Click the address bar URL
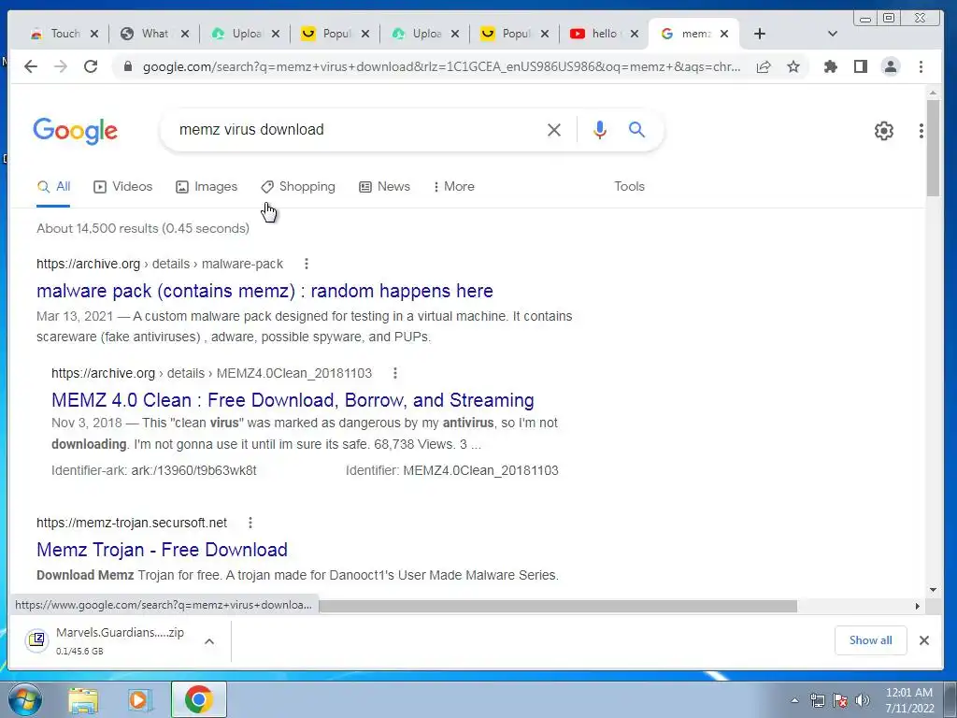The image size is (957, 718). point(441,66)
